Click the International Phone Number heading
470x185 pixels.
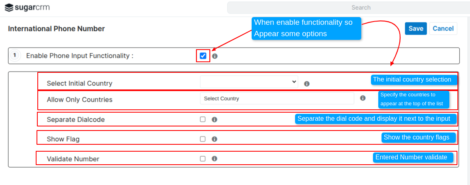(x=56, y=29)
